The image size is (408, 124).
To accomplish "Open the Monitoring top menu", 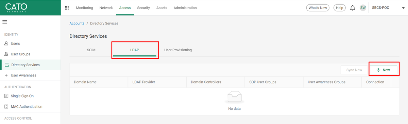I will coord(84,8).
